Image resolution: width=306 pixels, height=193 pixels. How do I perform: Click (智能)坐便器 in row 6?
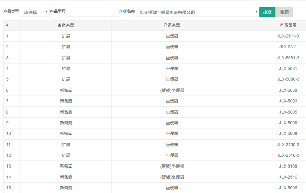pos(172,90)
